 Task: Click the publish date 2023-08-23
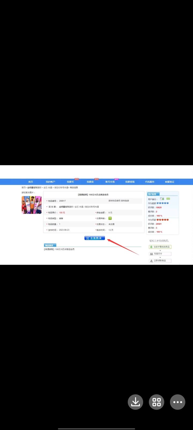point(64,230)
